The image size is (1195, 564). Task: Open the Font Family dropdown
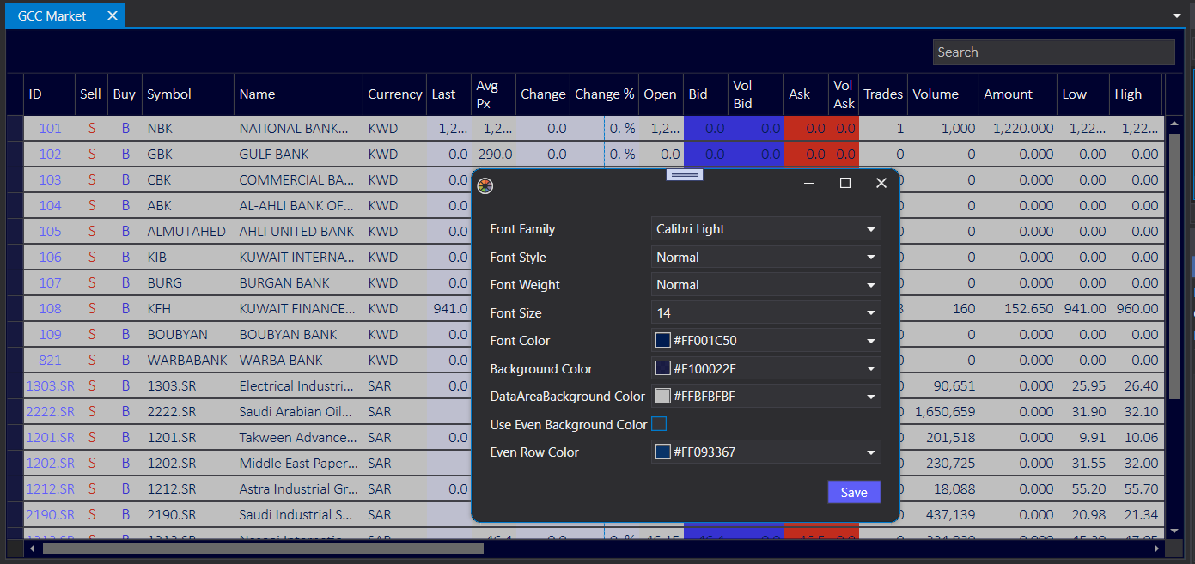[x=871, y=229]
